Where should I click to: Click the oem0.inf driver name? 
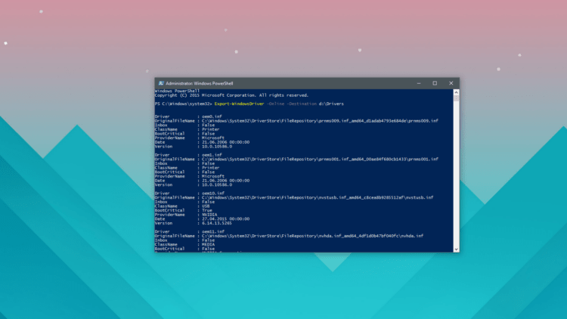pyautogui.click(x=211, y=117)
